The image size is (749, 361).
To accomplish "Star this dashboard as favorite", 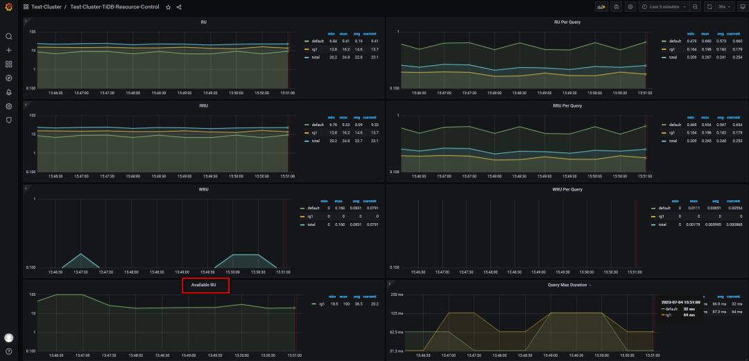I will click(x=168, y=7).
